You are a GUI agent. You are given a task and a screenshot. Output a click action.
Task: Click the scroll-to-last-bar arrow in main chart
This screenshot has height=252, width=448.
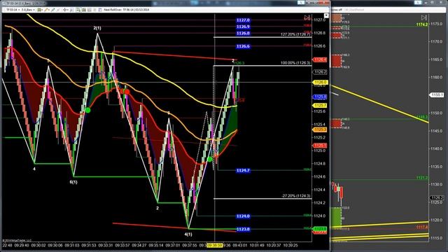point(307,17)
